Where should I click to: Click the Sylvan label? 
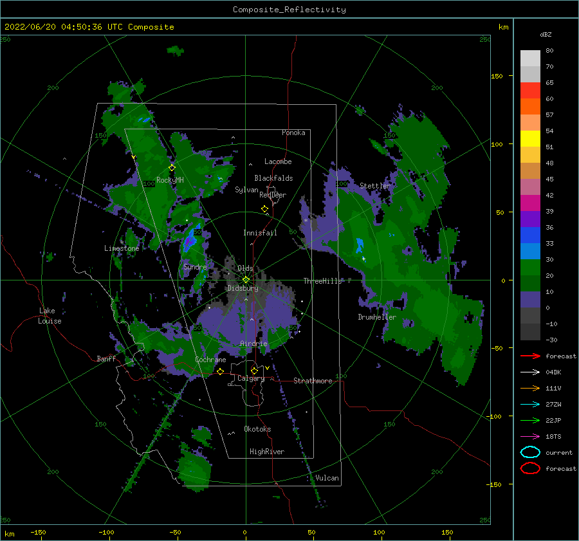[246, 190]
